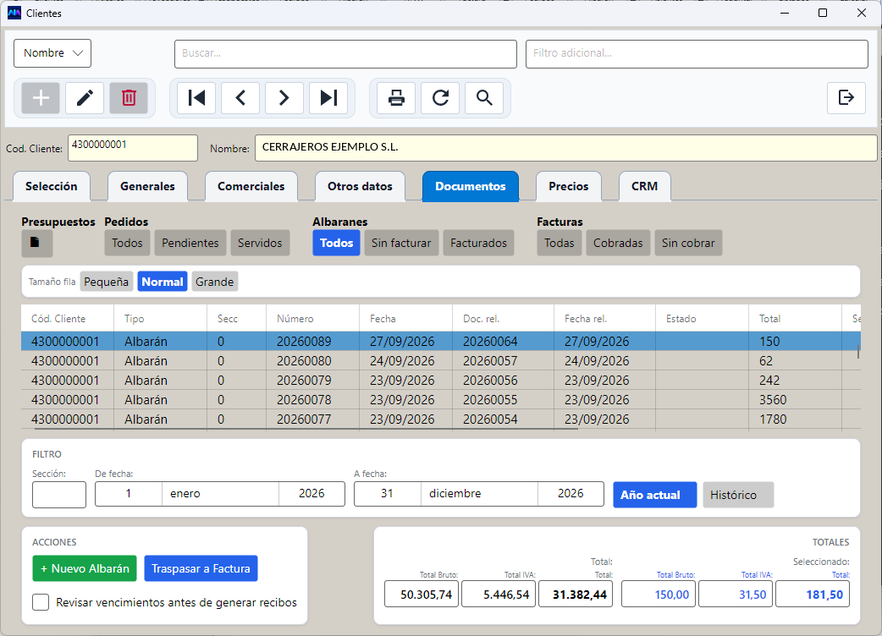Set row size to Pequeña
Viewport: 882px width, 636px height.
[x=107, y=282]
